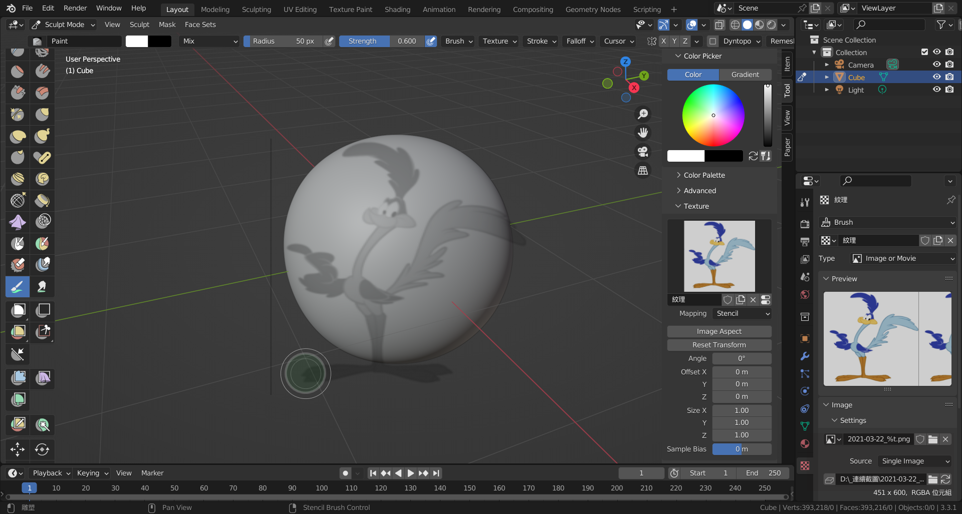Open Material properties tab icon

tap(805, 444)
